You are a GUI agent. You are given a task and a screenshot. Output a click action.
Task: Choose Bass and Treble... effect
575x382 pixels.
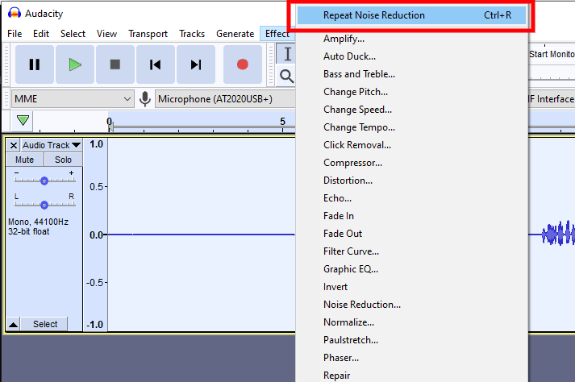tap(411, 74)
